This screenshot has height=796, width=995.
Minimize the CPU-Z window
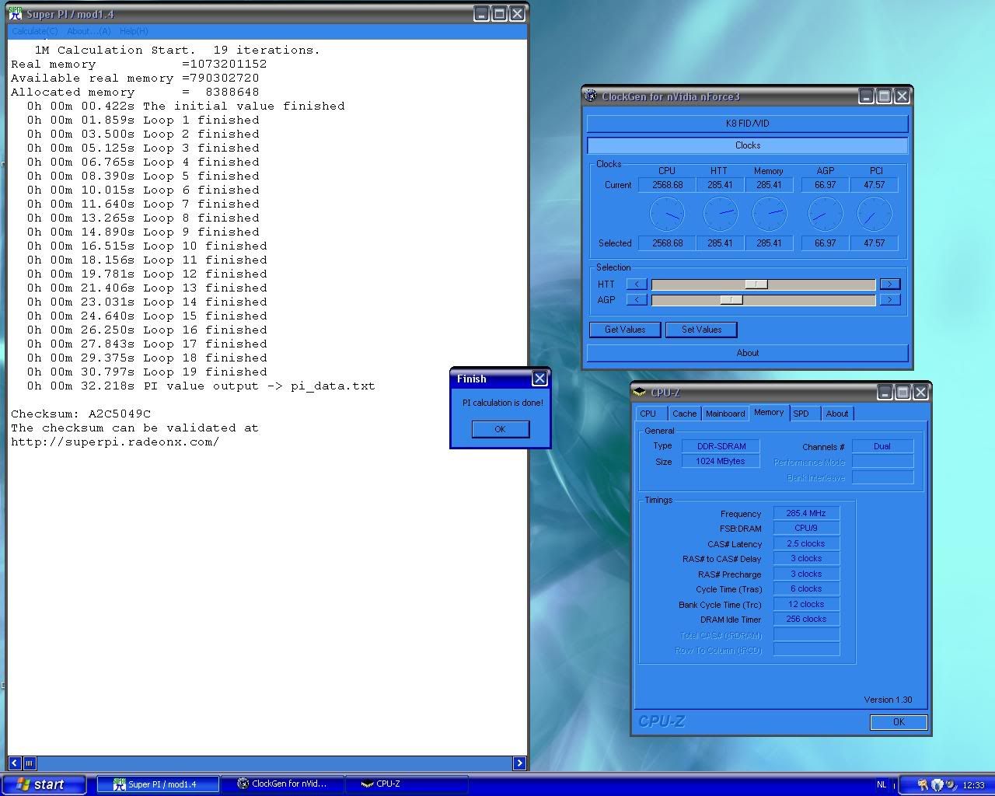coord(885,393)
